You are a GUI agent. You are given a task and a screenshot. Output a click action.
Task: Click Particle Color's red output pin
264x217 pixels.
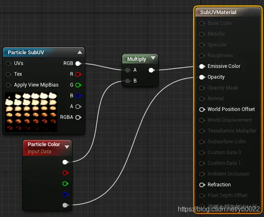pyautogui.click(x=65, y=173)
